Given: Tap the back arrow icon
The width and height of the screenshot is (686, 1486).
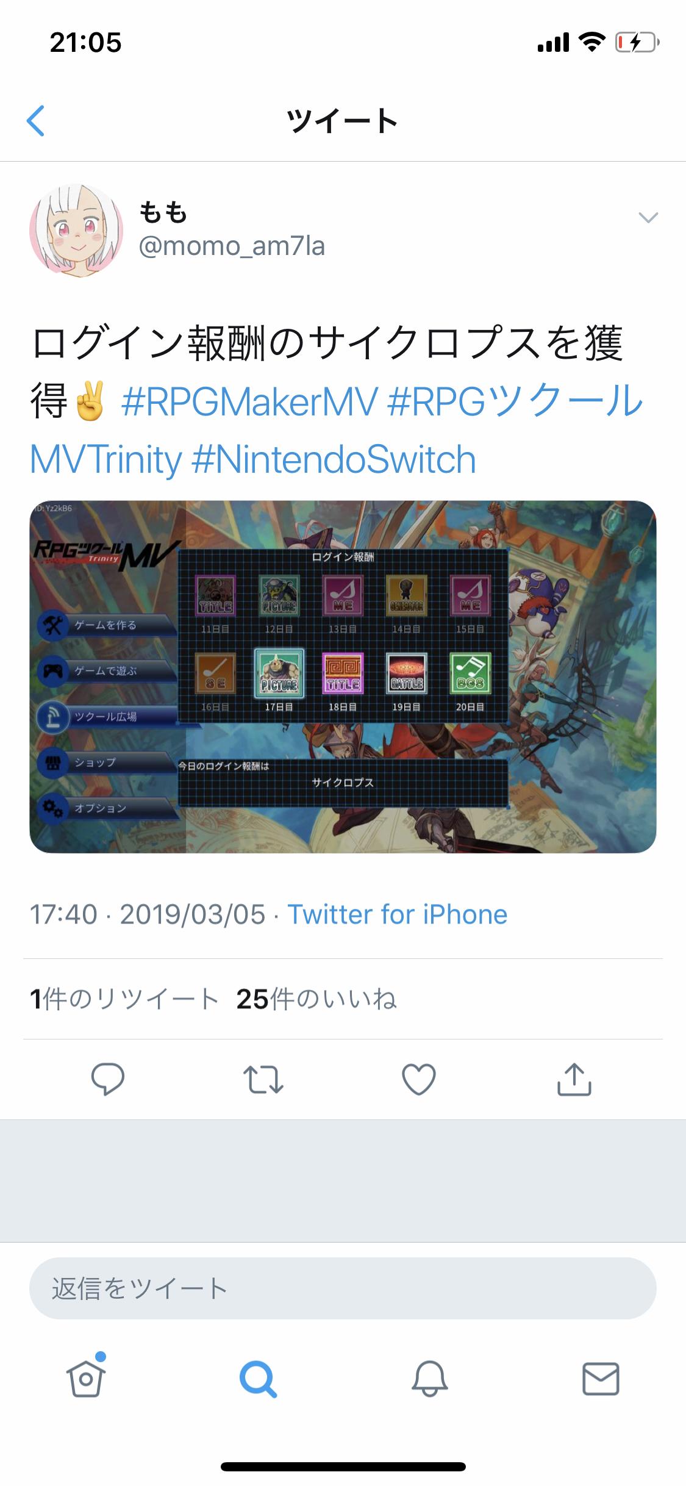Looking at the screenshot, I should click(x=36, y=121).
